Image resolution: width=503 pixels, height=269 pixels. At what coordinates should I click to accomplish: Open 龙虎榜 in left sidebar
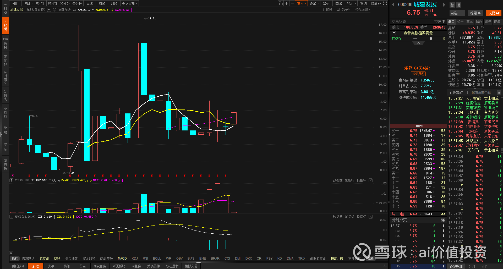coord(5,164)
